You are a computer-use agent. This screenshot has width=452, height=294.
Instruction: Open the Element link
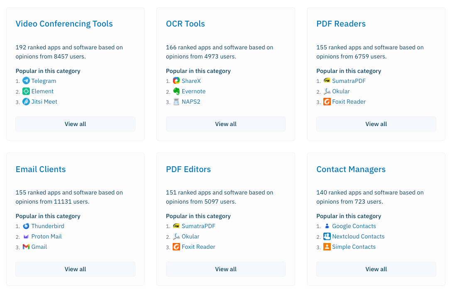pyautogui.click(x=42, y=91)
